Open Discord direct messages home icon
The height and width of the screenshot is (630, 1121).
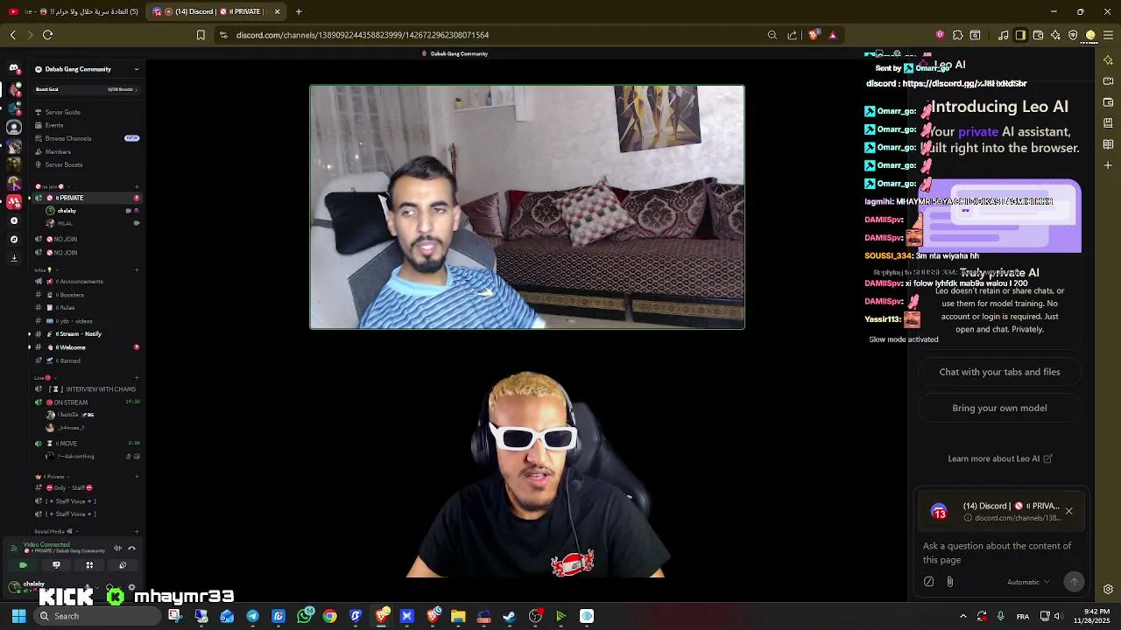pos(14,68)
